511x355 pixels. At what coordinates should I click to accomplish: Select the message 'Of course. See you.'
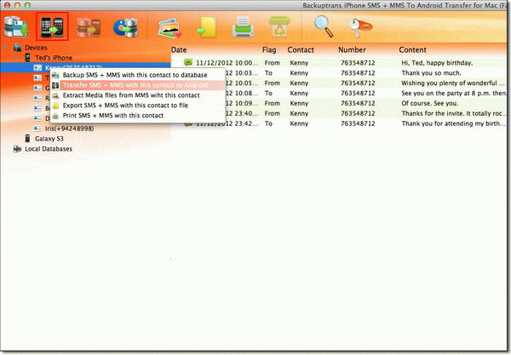coord(429,103)
